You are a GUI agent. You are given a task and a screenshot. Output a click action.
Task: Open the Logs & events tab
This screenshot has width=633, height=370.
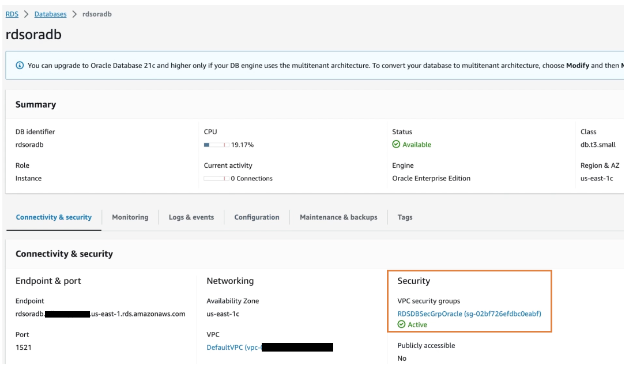191,217
